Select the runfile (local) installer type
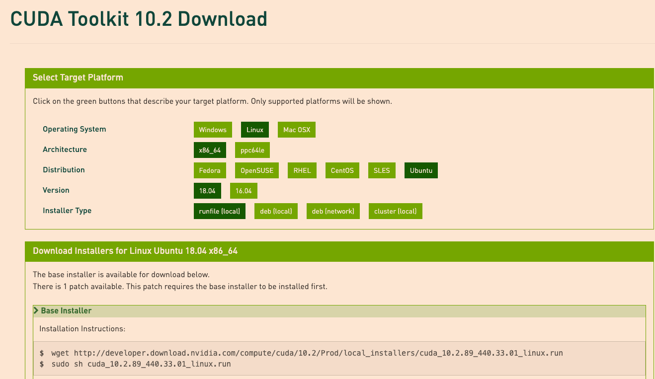This screenshot has height=379, width=655. (x=220, y=211)
